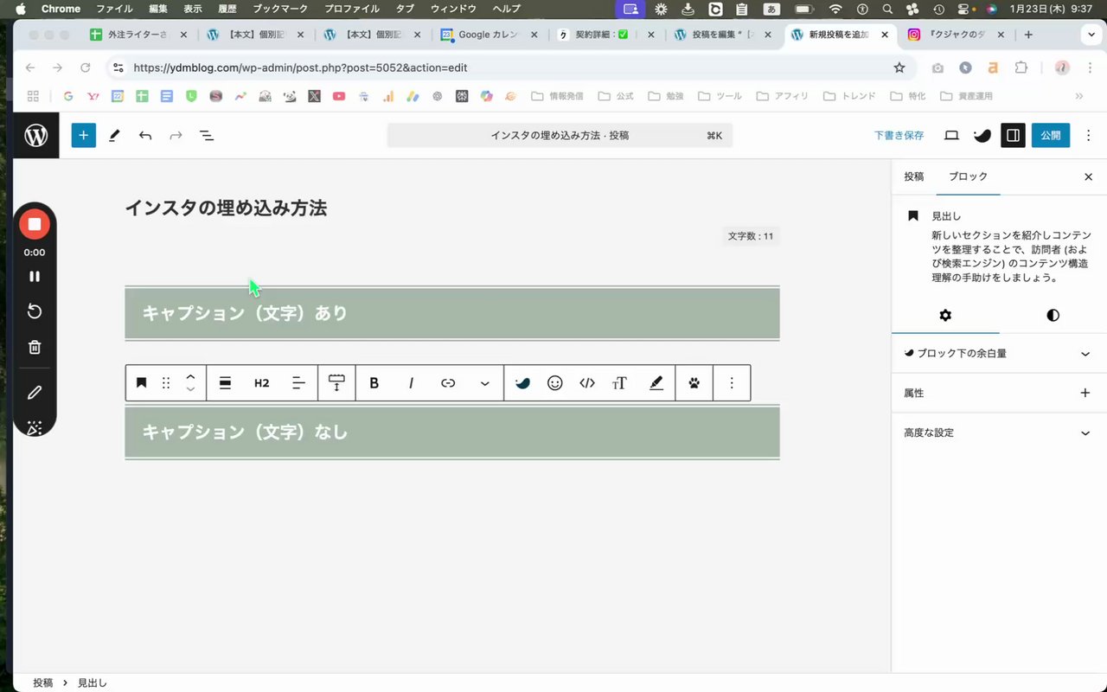Select the pencil tools icon in editor header
Viewport: 1107px width, 692px height.
click(114, 136)
